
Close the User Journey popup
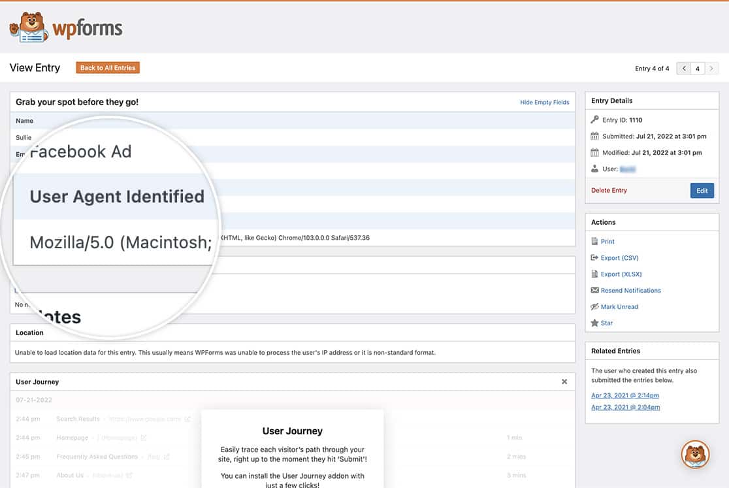pos(564,382)
